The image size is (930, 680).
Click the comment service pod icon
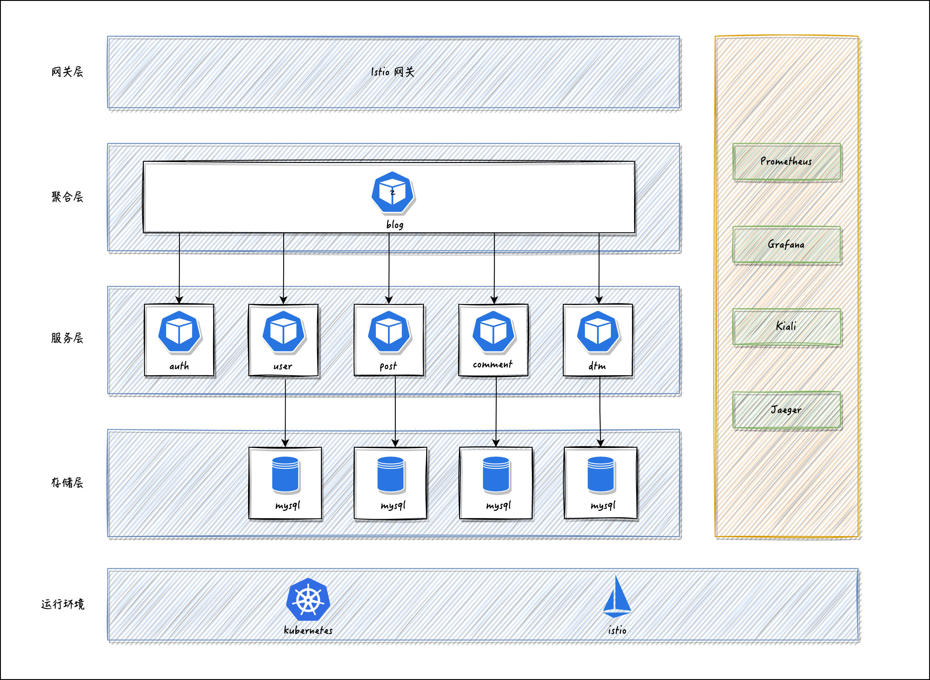(x=493, y=332)
